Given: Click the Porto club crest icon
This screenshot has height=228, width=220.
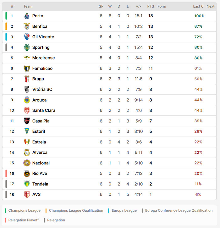Looking at the screenshot, I should coord(27,16).
